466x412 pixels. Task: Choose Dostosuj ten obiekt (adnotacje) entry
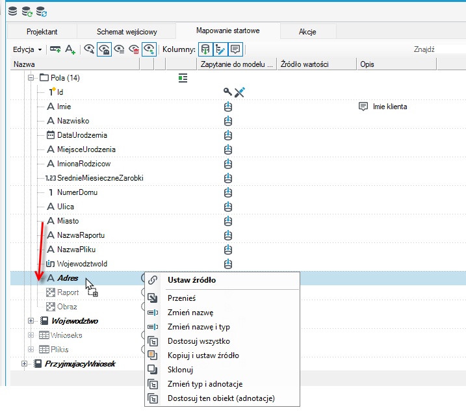click(222, 398)
